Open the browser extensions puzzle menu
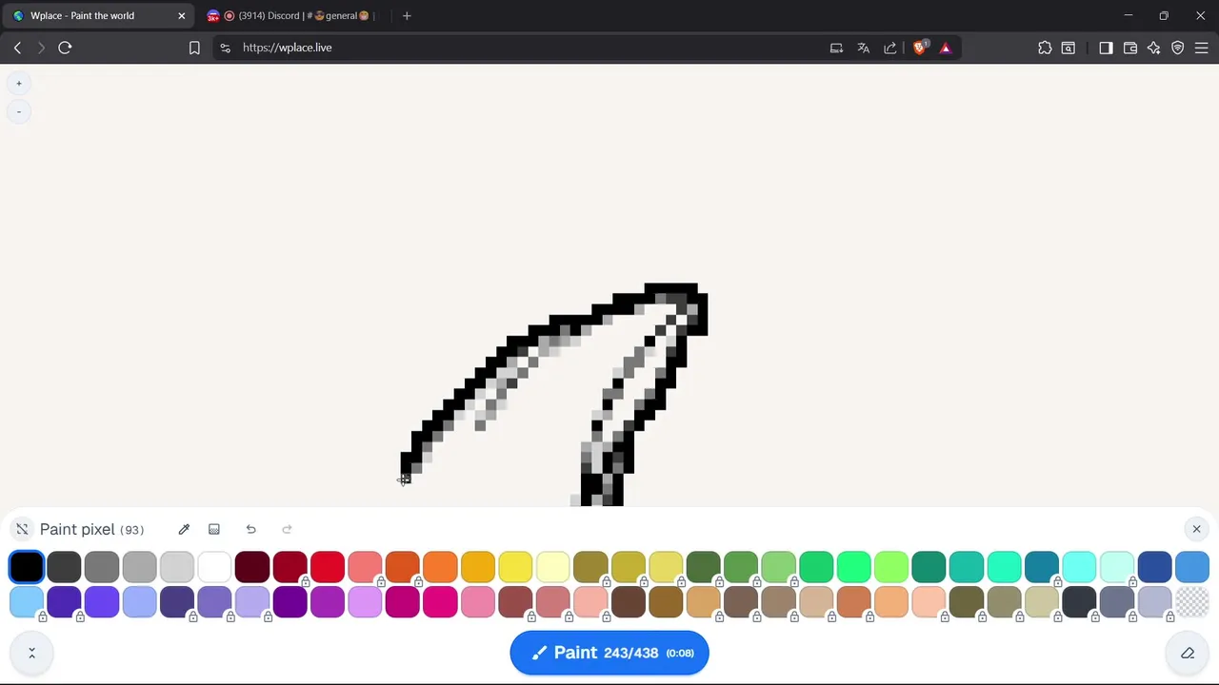 1045,48
